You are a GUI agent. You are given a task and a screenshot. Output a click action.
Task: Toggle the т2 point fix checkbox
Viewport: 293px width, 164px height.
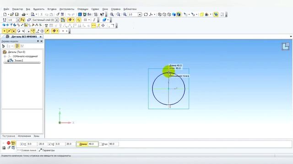(50, 144)
